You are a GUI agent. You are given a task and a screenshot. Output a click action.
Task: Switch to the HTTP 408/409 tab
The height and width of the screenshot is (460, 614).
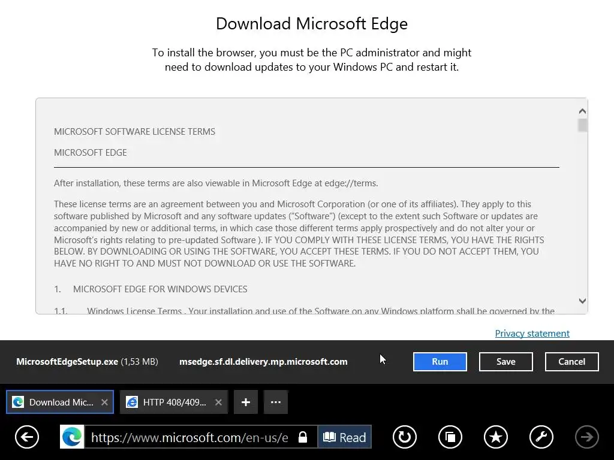pyautogui.click(x=174, y=402)
